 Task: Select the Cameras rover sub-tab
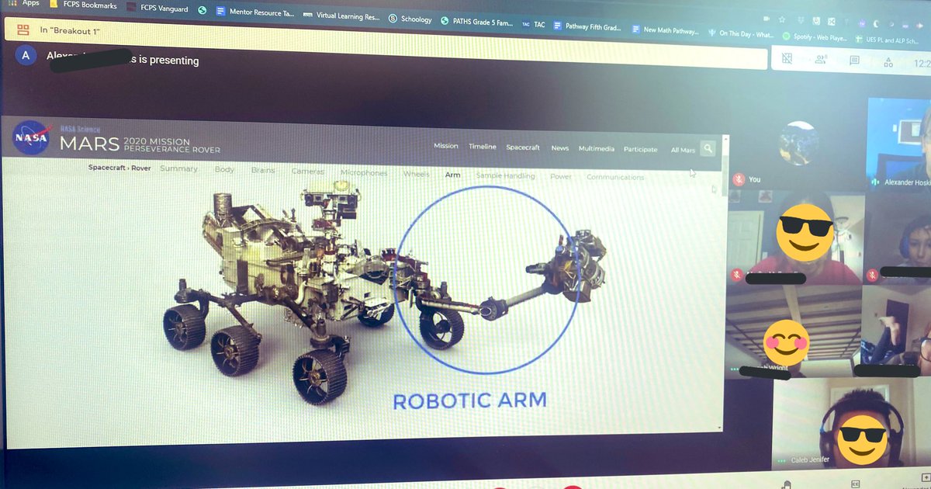[308, 172]
